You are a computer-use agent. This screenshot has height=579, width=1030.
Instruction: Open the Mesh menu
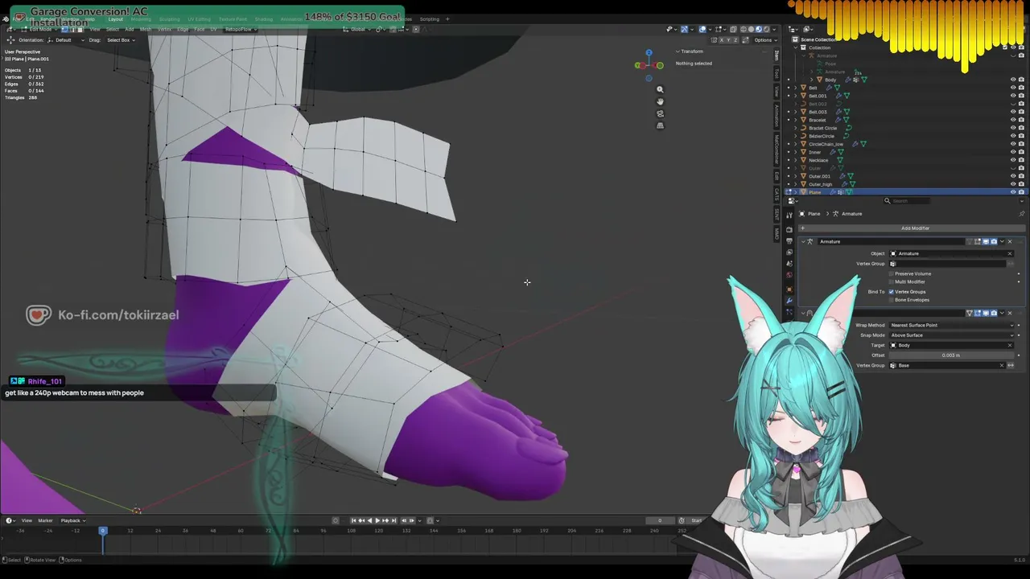146,29
